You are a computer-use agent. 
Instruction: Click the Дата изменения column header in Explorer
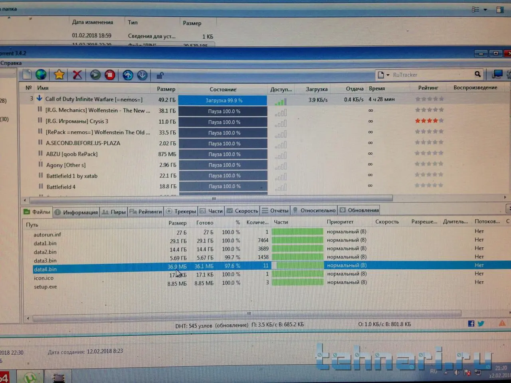93,22
